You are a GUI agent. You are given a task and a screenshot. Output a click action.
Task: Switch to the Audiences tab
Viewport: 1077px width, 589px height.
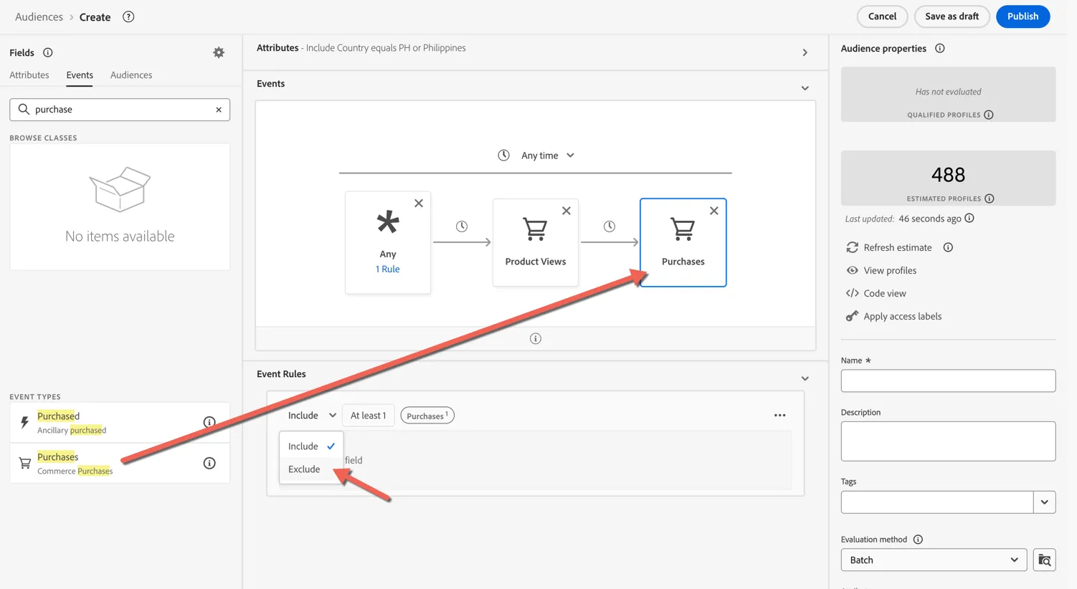pos(131,75)
